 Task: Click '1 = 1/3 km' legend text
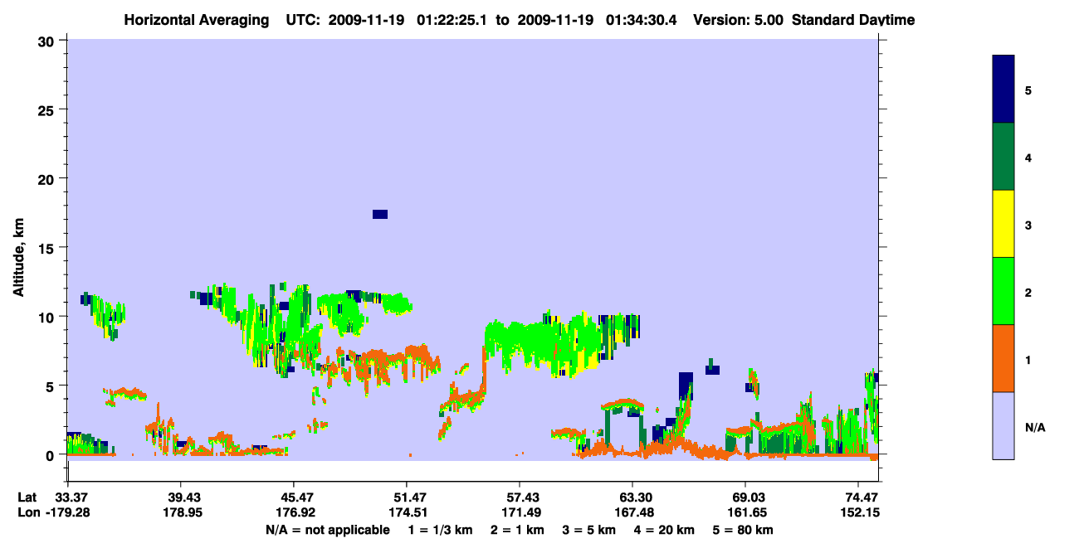click(x=440, y=530)
